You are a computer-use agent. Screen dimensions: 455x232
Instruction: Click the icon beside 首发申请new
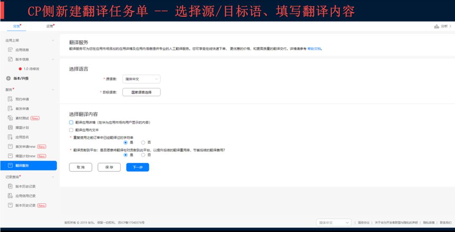pos(11,147)
